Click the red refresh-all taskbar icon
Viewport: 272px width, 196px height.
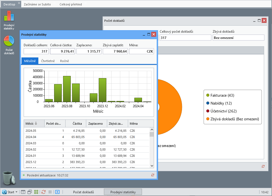pyautogui.click(x=43, y=192)
